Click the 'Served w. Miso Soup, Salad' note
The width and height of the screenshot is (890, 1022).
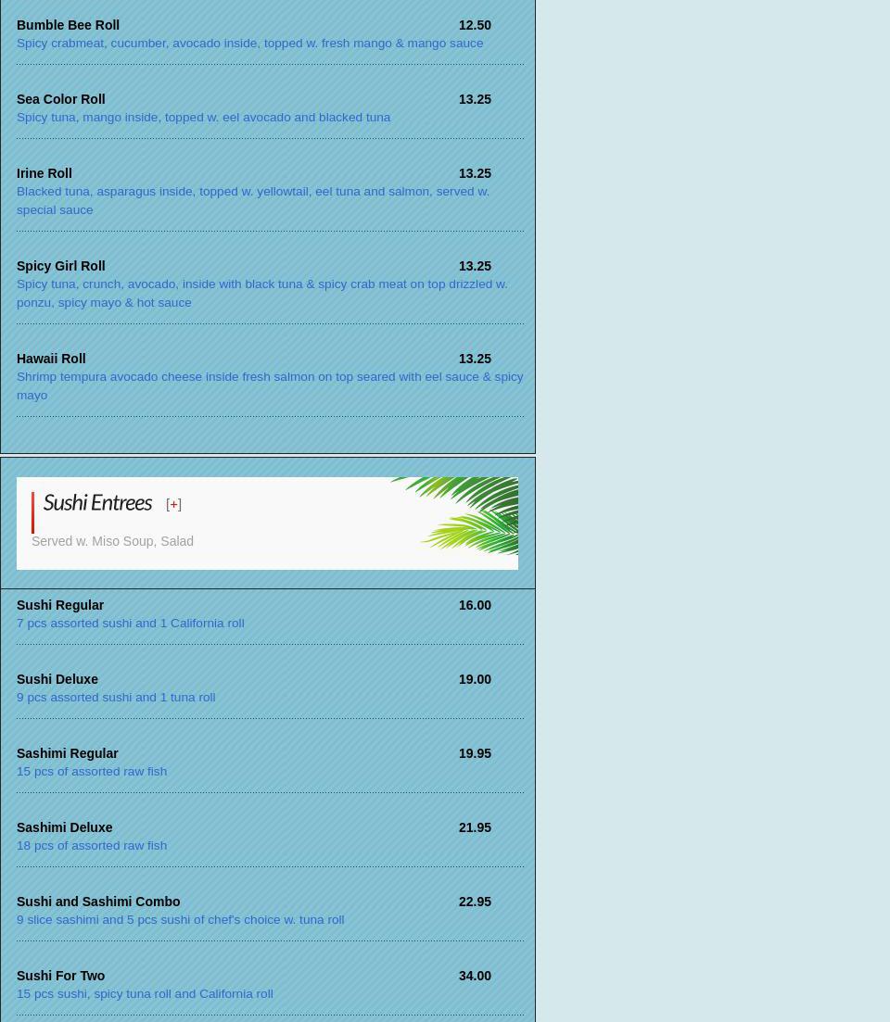click(x=112, y=541)
